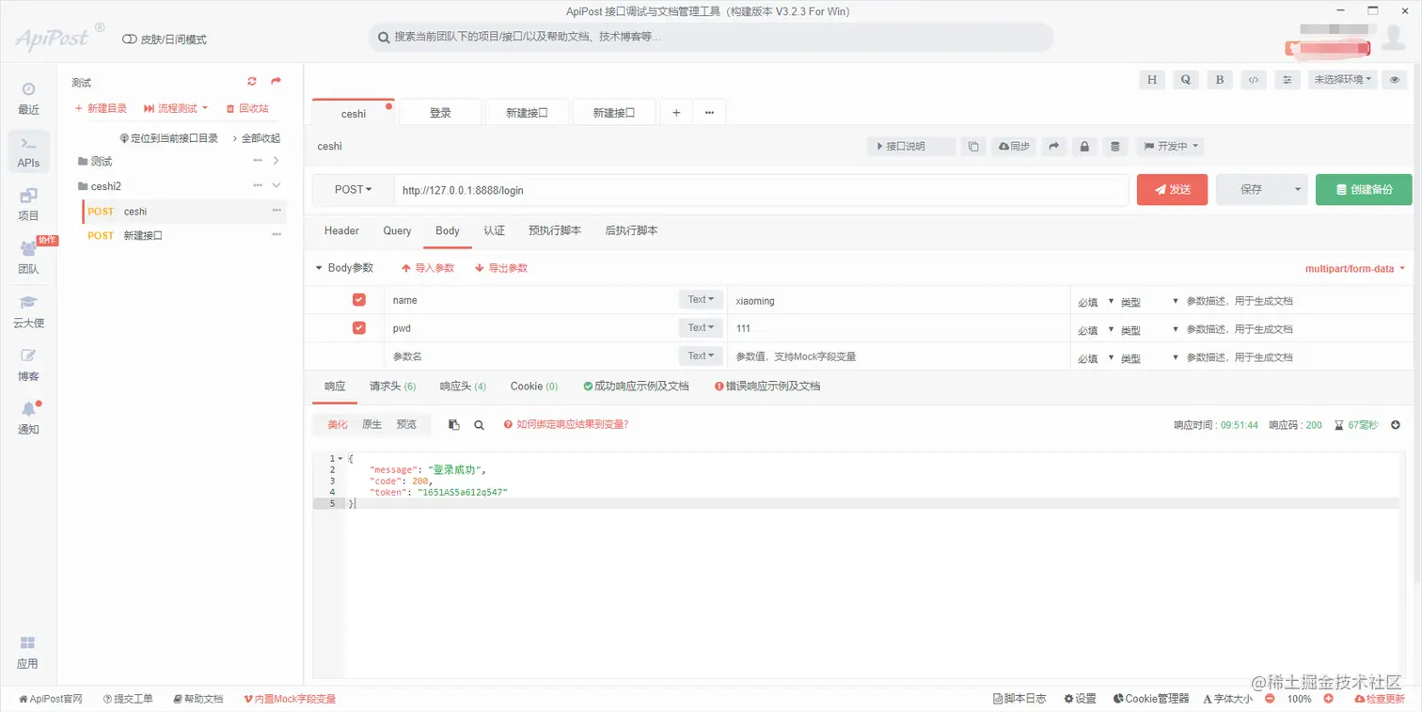The image size is (1422, 712).
Task: Switch to the Header tab
Action: pos(341,231)
